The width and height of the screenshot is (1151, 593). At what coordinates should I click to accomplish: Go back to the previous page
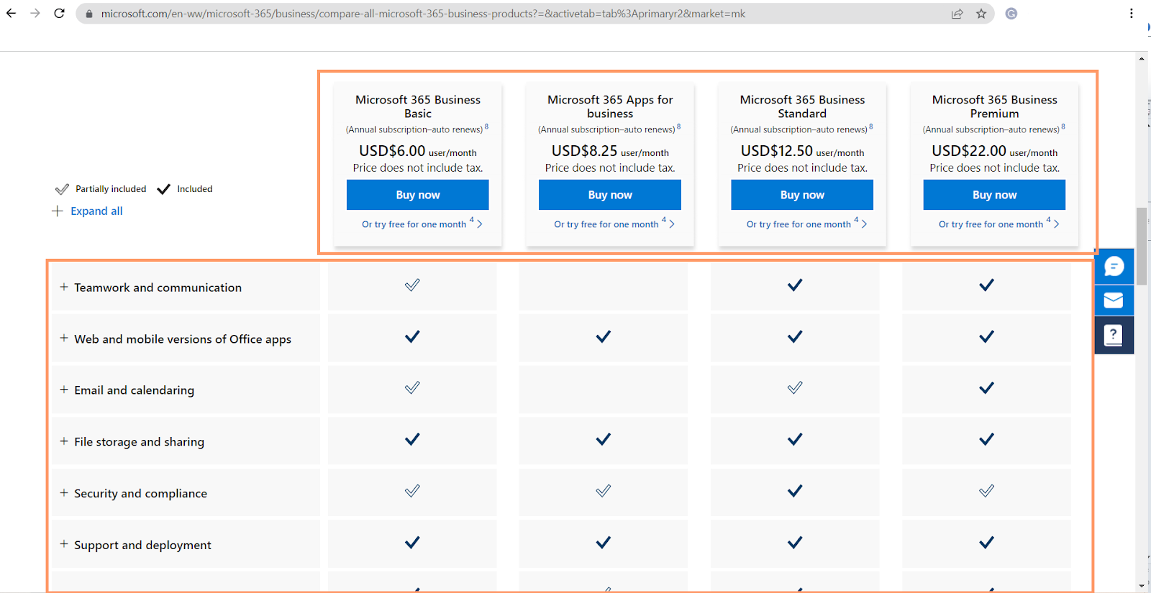[x=12, y=14]
